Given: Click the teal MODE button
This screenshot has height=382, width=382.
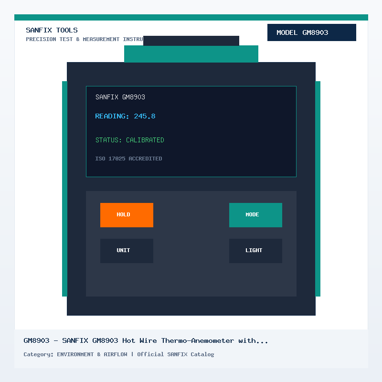Looking at the screenshot, I should [x=255, y=215].
